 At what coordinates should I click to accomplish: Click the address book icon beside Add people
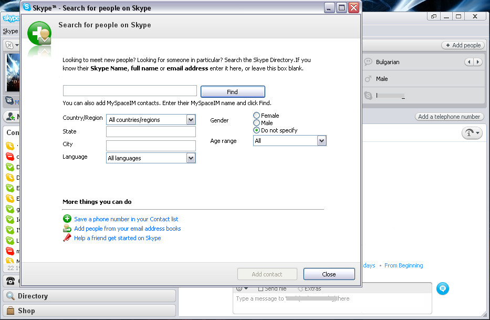tap(67, 229)
